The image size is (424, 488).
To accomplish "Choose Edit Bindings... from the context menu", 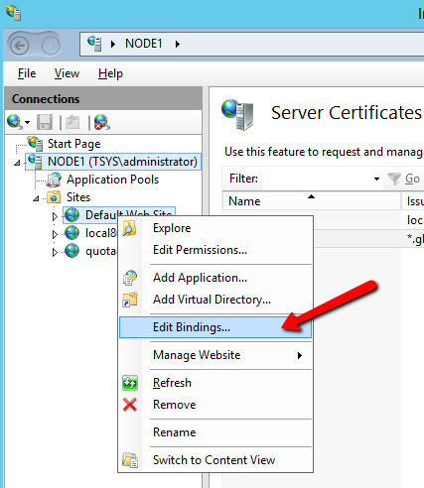I will [215, 327].
